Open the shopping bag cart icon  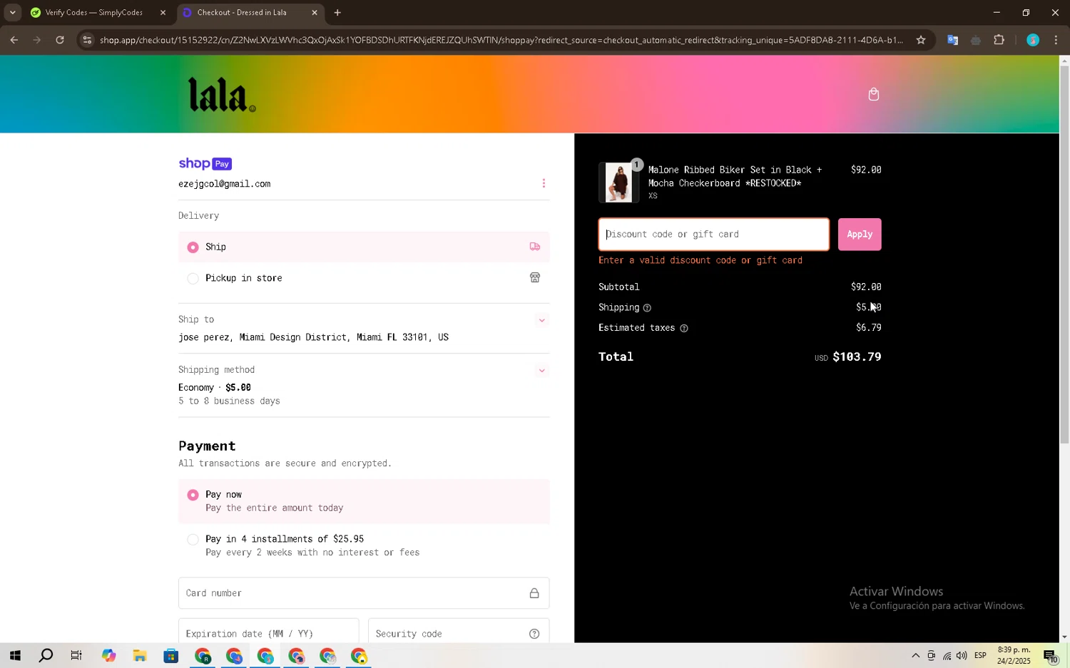[x=873, y=94]
